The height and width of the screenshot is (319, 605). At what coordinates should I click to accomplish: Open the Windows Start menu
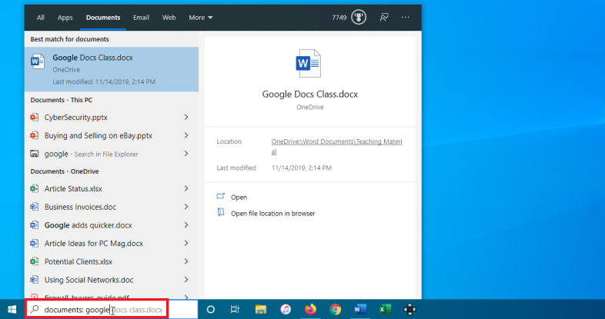pos(12,309)
